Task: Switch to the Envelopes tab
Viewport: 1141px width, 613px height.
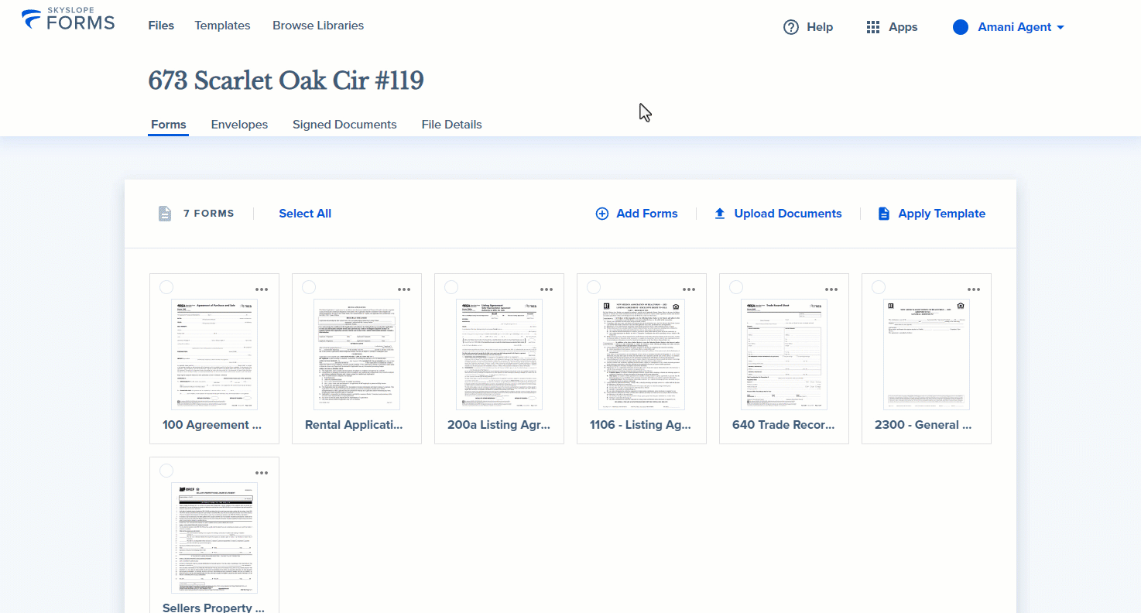Action: (239, 125)
